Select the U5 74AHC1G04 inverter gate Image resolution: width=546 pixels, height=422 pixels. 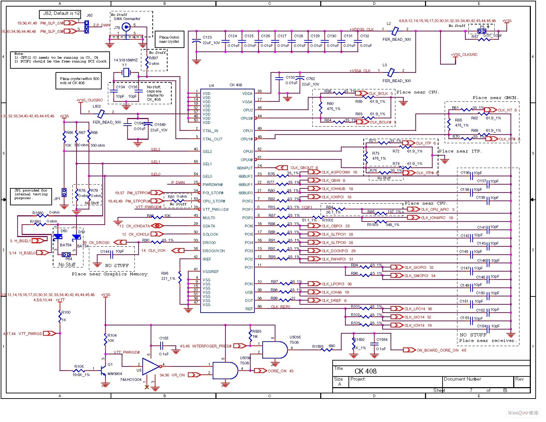click(150, 366)
